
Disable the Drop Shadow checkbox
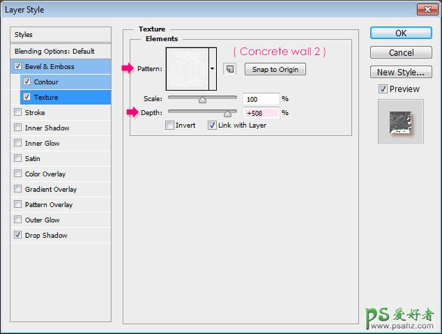coord(17,236)
